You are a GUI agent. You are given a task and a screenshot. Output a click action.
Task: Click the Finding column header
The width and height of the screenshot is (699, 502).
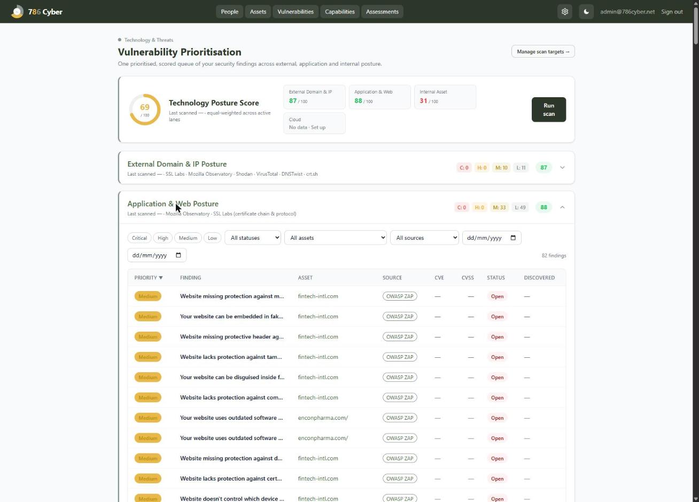(x=191, y=278)
